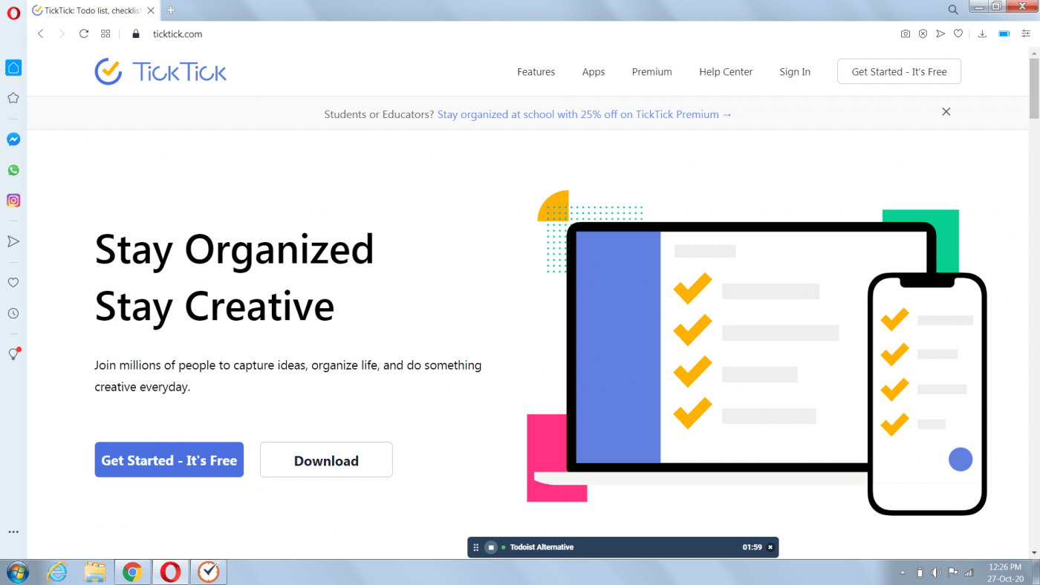Open WhatsApp in the sidebar
The image size is (1040, 585).
(x=13, y=170)
